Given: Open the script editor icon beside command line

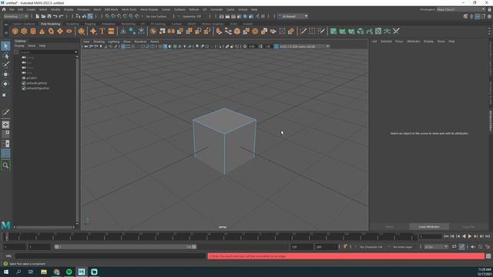Looking at the screenshot, I should coord(488,256).
